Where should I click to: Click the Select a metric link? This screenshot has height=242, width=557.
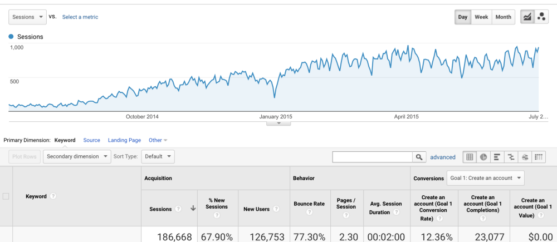(x=80, y=17)
